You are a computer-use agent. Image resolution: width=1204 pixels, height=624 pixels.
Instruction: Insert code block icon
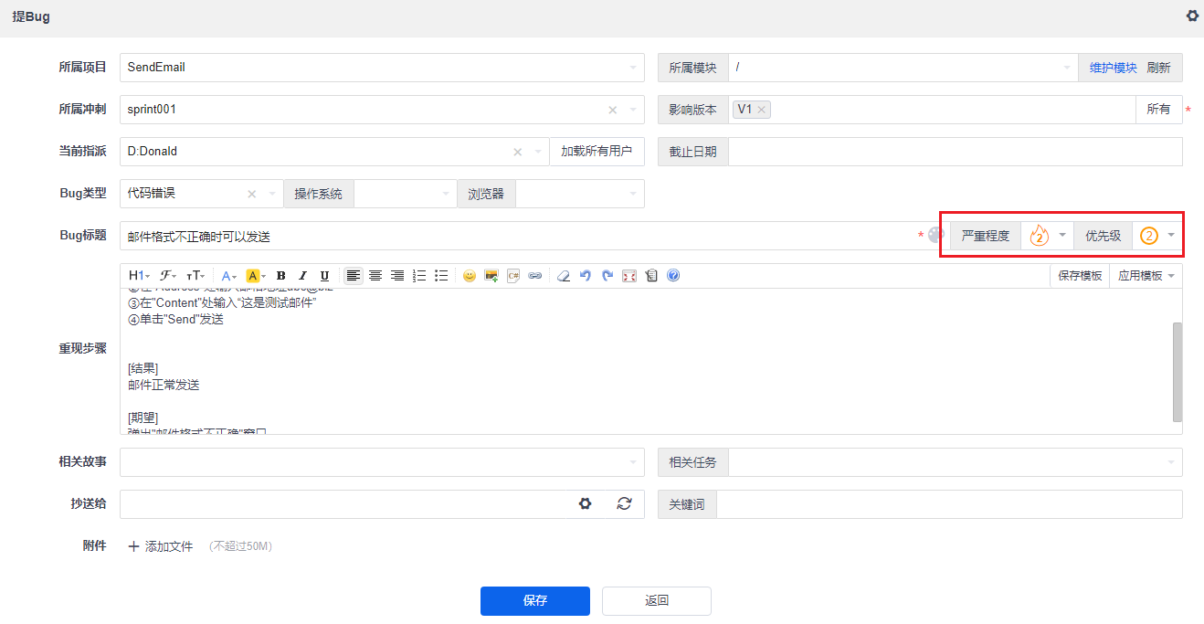coord(513,275)
